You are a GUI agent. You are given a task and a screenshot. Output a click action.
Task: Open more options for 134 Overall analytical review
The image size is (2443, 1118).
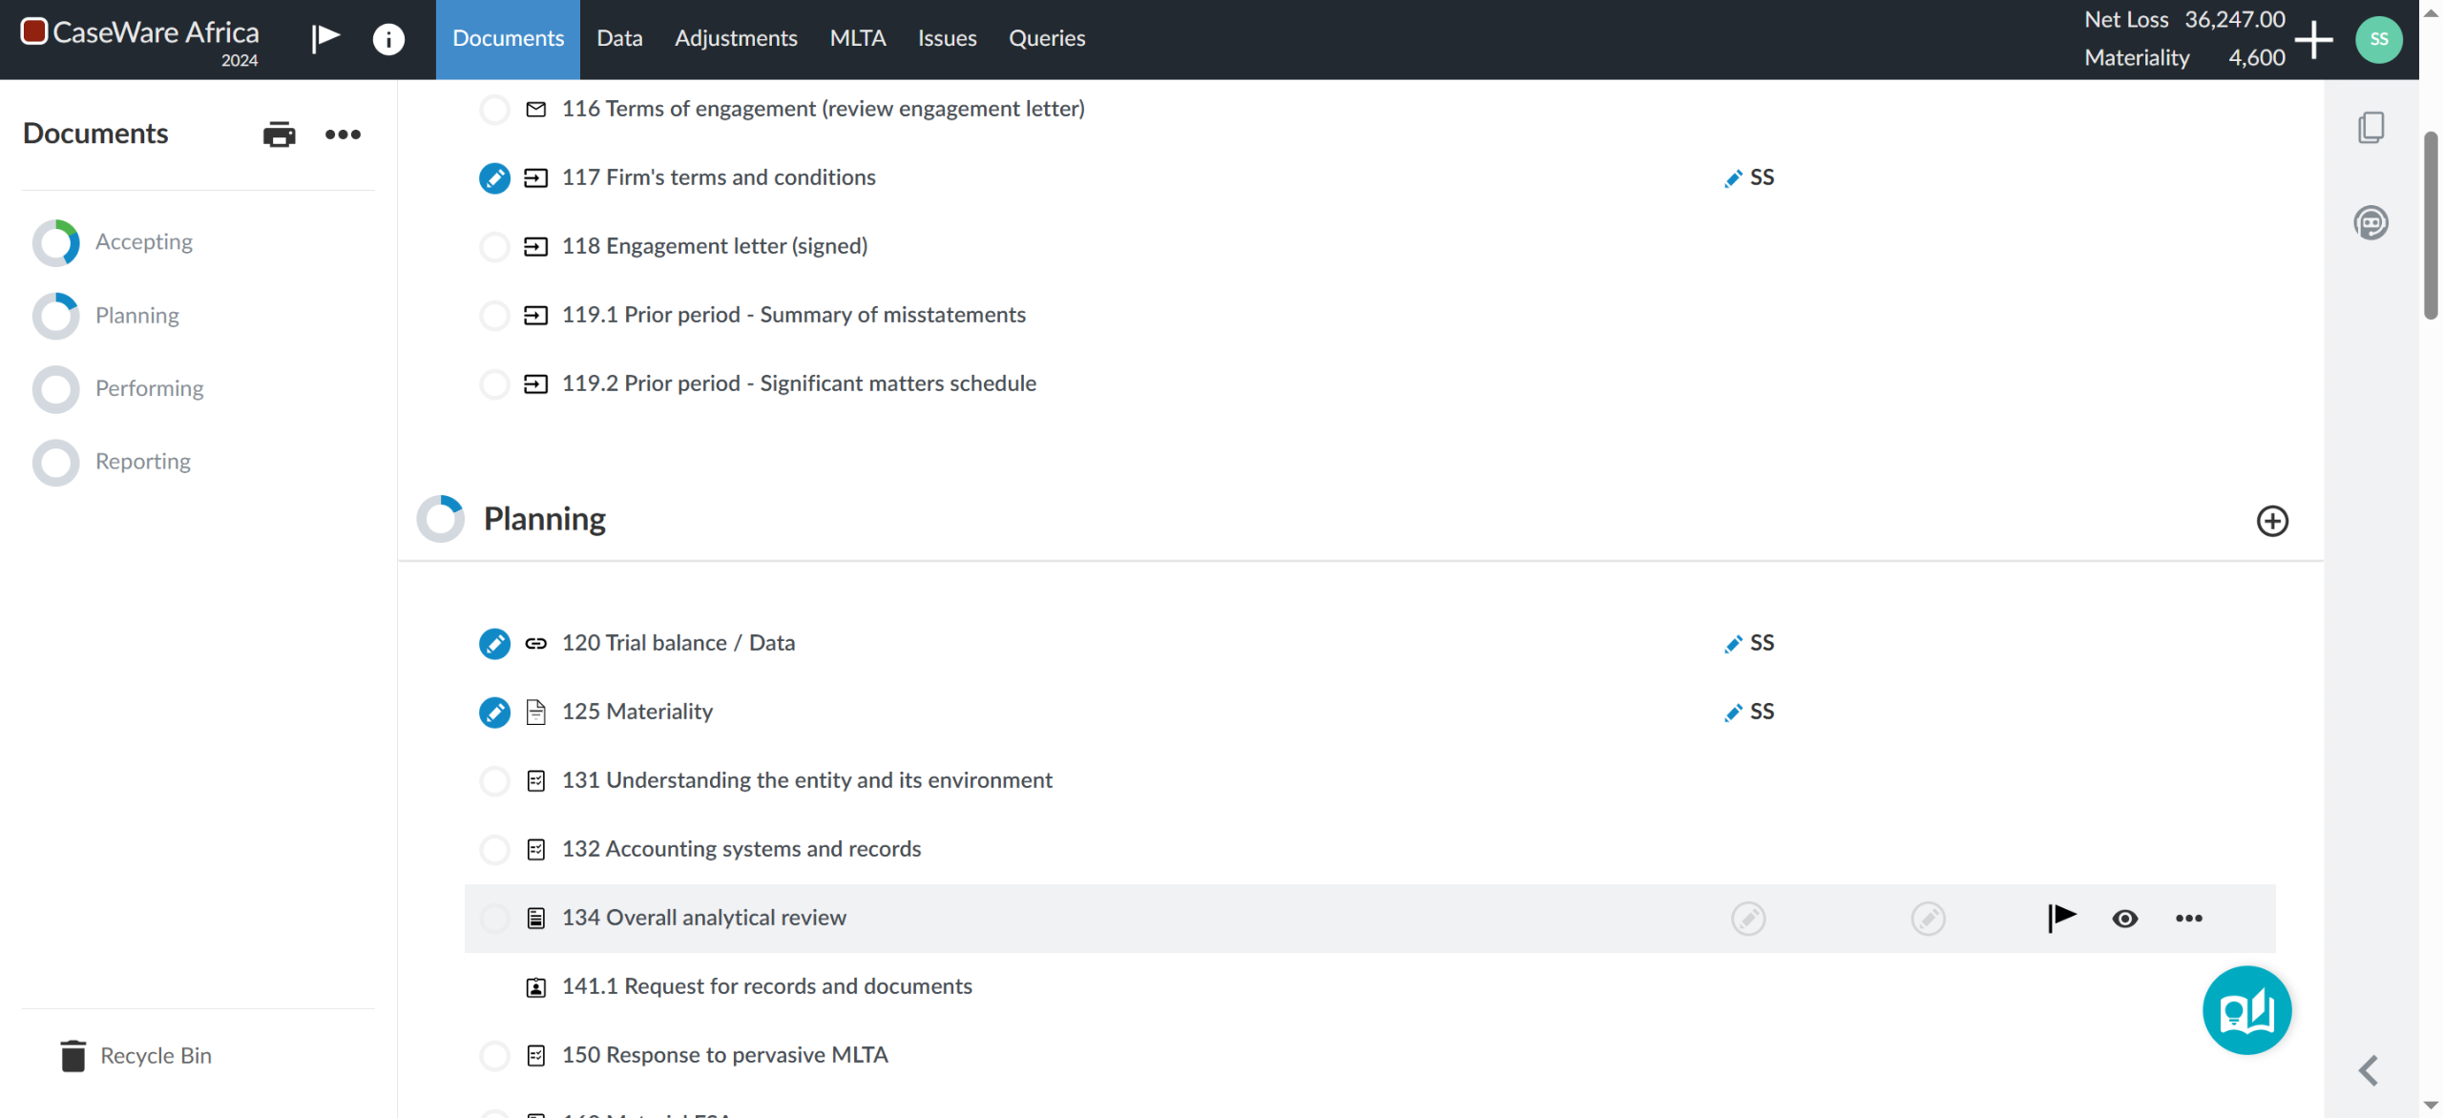click(2188, 919)
